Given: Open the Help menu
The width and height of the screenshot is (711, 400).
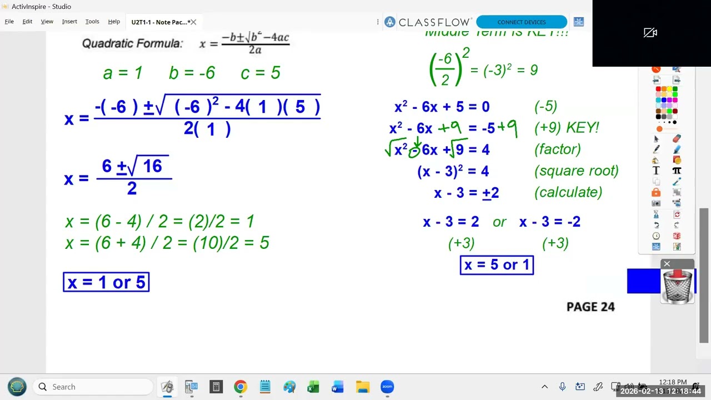Looking at the screenshot, I should (x=114, y=21).
